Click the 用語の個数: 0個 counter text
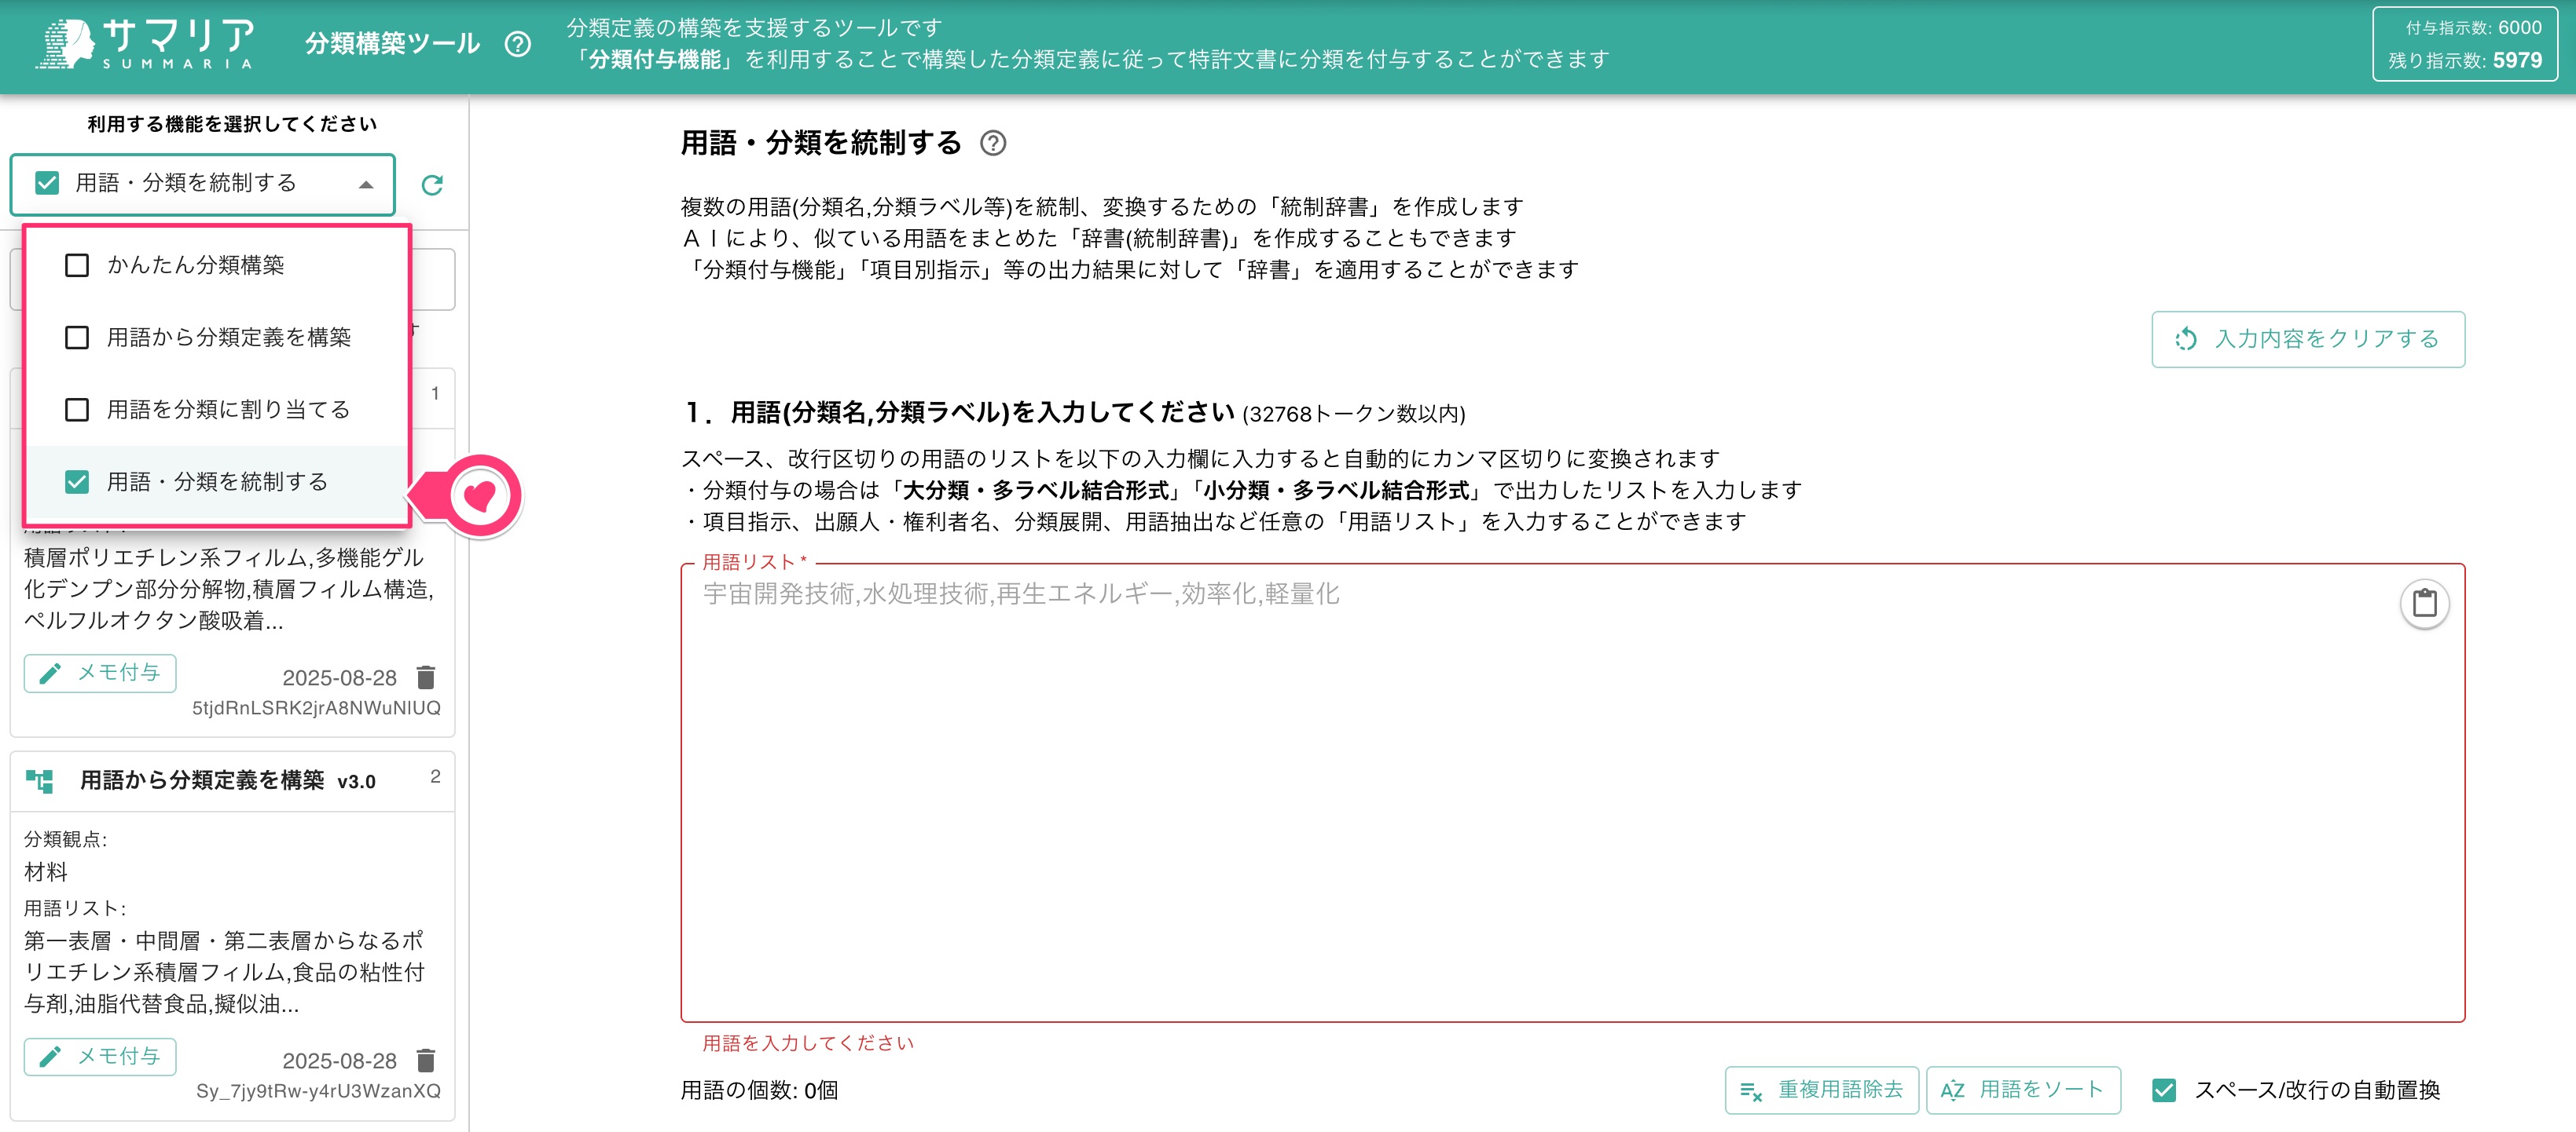Image resolution: width=2576 pixels, height=1132 pixels. click(x=759, y=1090)
